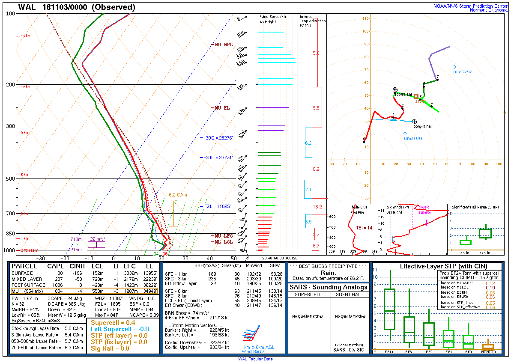
Task: Click STP (fix layer) = 0.0
Action: (x=119, y=342)
